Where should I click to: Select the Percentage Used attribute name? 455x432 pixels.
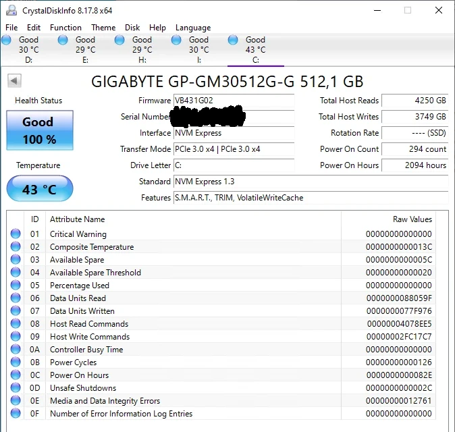click(80, 286)
